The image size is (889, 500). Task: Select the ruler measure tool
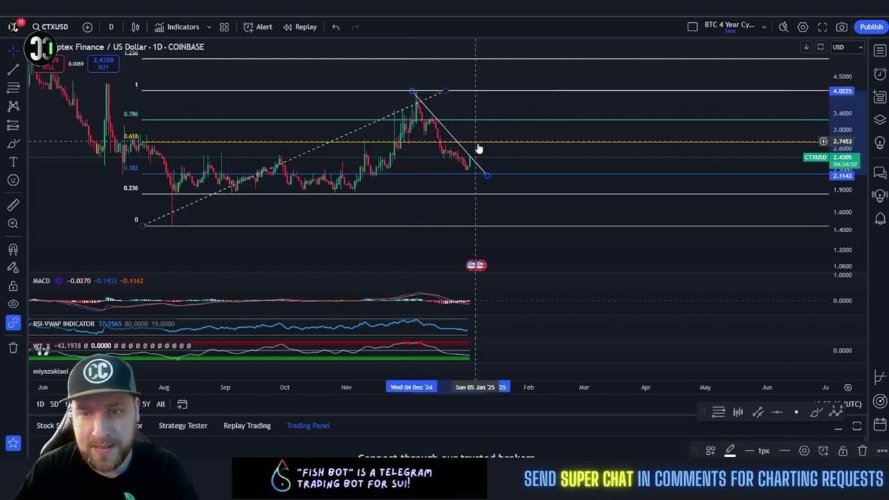click(13, 205)
